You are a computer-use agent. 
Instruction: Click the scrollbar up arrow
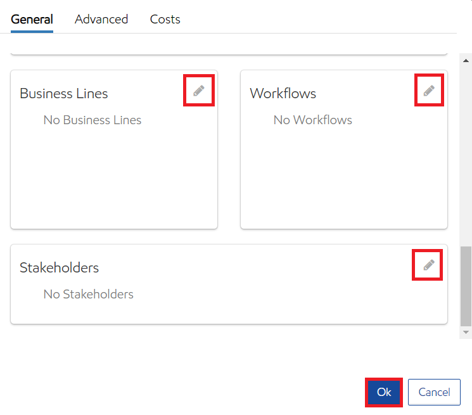coord(466,61)
